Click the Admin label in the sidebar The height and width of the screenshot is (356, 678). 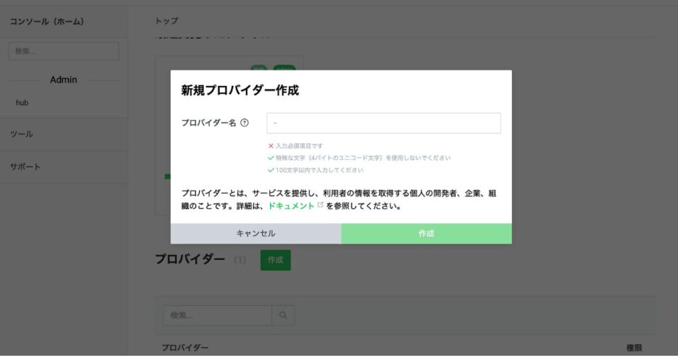click(64, 80)
